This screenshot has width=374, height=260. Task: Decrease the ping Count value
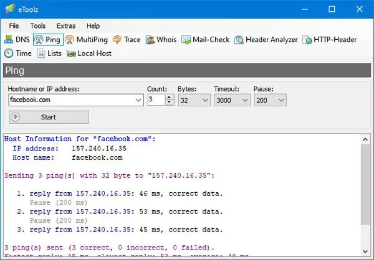pos(169,103)
